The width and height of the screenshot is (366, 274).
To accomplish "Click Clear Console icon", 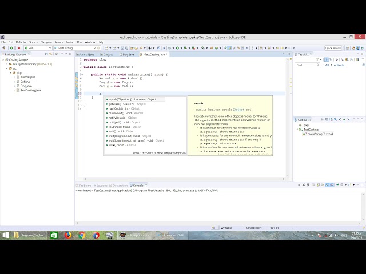I will (314, 185).
